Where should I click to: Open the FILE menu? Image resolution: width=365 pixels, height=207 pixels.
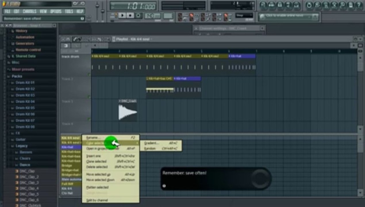pos(7,11)
